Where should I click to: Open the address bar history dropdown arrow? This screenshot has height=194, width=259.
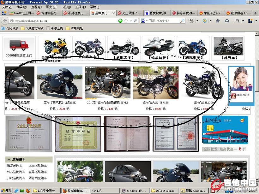[131, 21]
